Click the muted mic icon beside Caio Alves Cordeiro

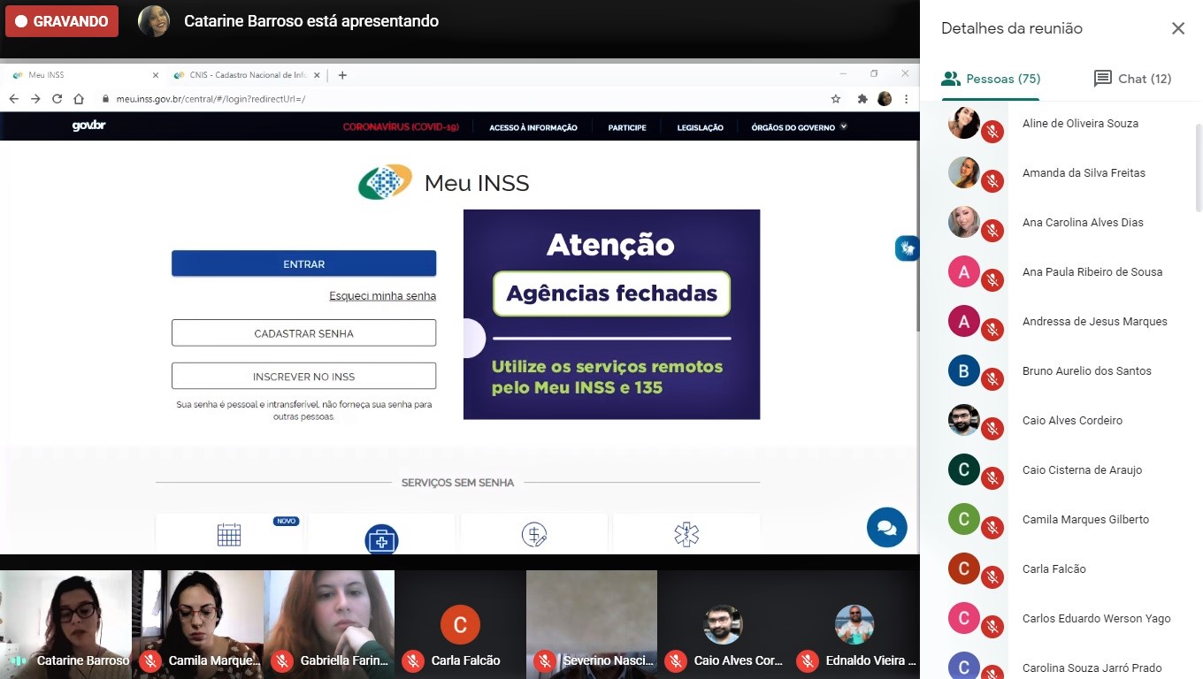pyautogui.click(x=992, y=429)
